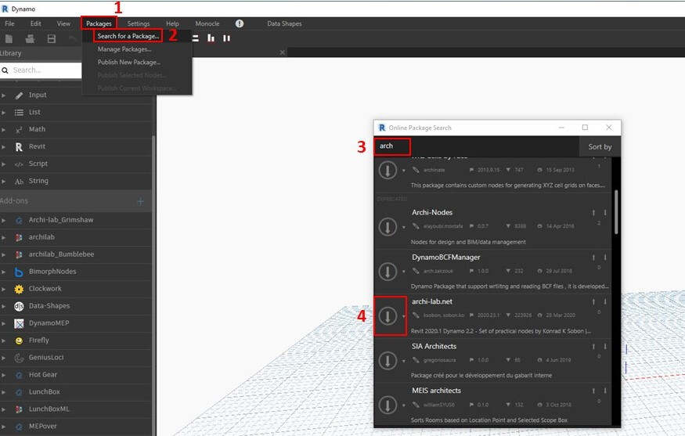
Task: Click the Firefly smiley icon
Action: [19, 341]
